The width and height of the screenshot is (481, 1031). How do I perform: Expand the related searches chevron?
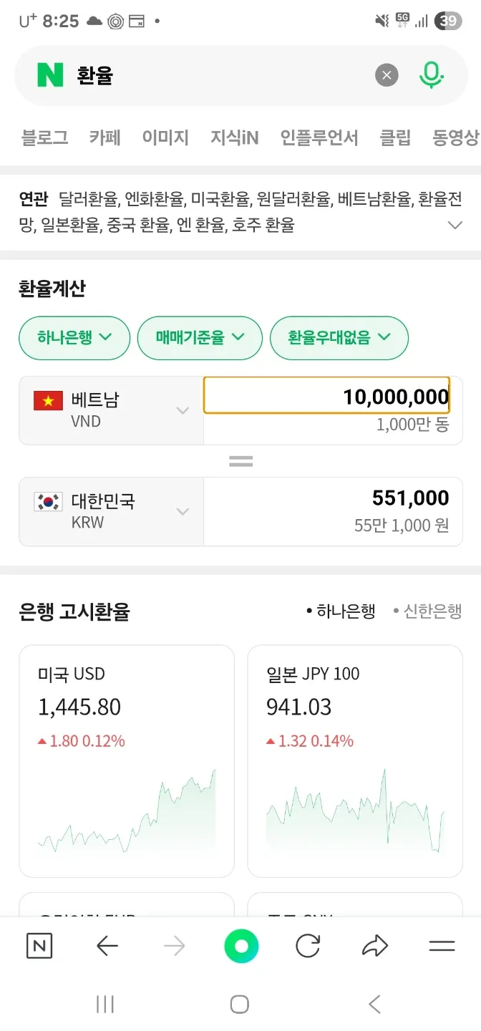point(455,226)
